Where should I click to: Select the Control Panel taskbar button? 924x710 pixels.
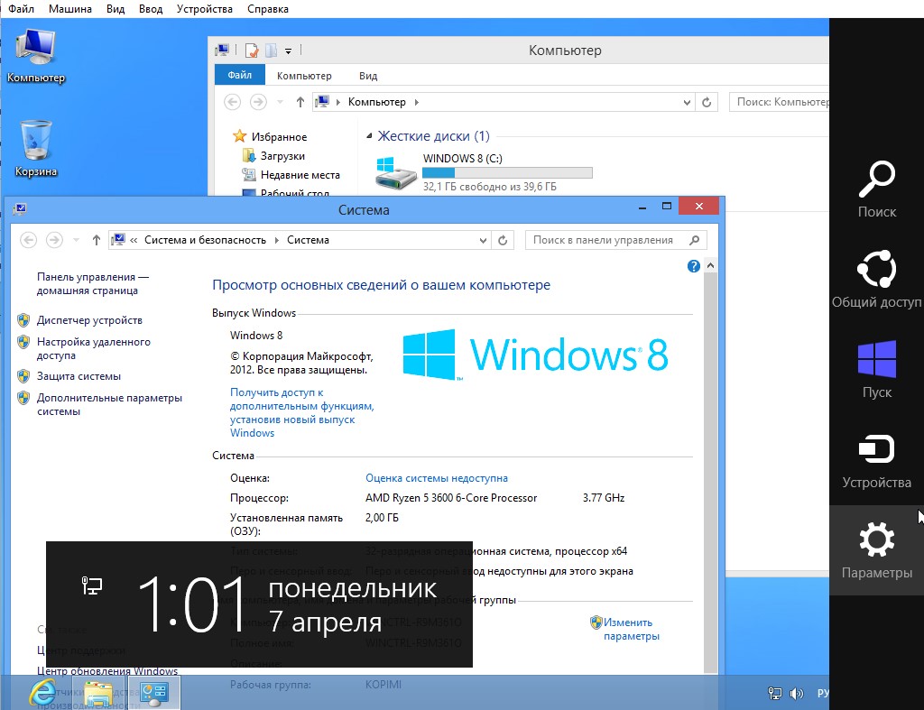pos(153,693)
